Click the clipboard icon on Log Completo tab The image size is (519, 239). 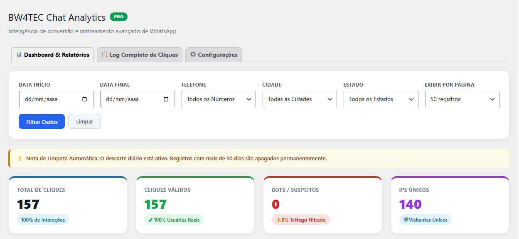[x=105, y=55]
